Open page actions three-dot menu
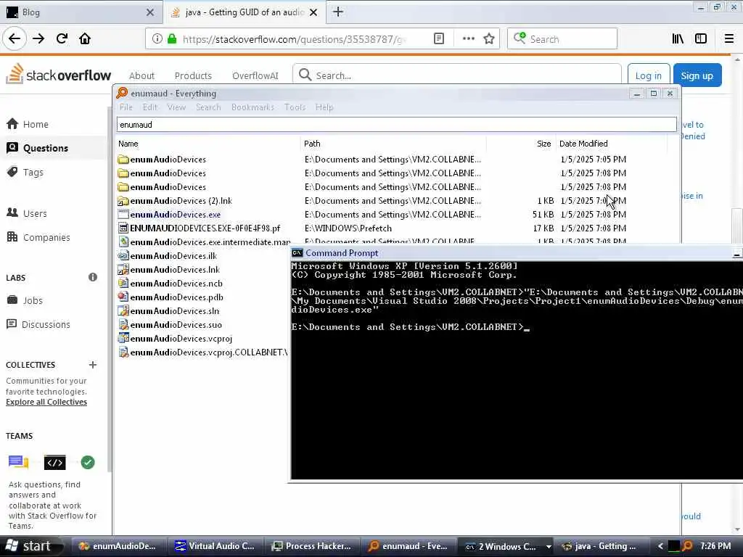The height and width of the screenshot is (557, 743). pyautogui.click(x=468, y=39)
